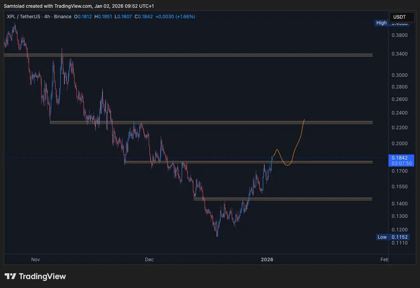Image resolution: width=420 pixels, height=288 pixels.
Task: Click the 0.1700 price scale label
Action: pyautogui.click(x=399, y=171)
